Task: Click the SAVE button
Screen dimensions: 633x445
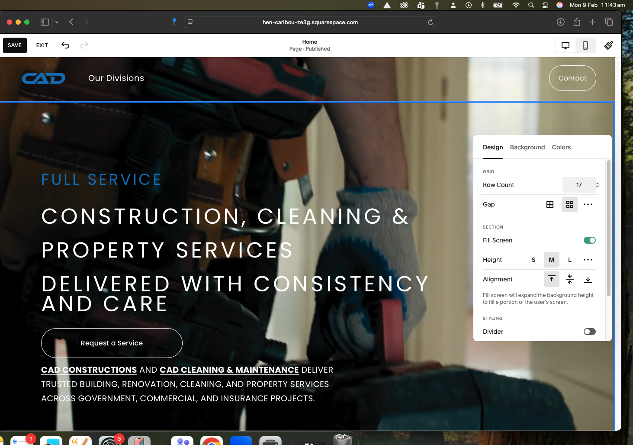Action: click(15, 45)
